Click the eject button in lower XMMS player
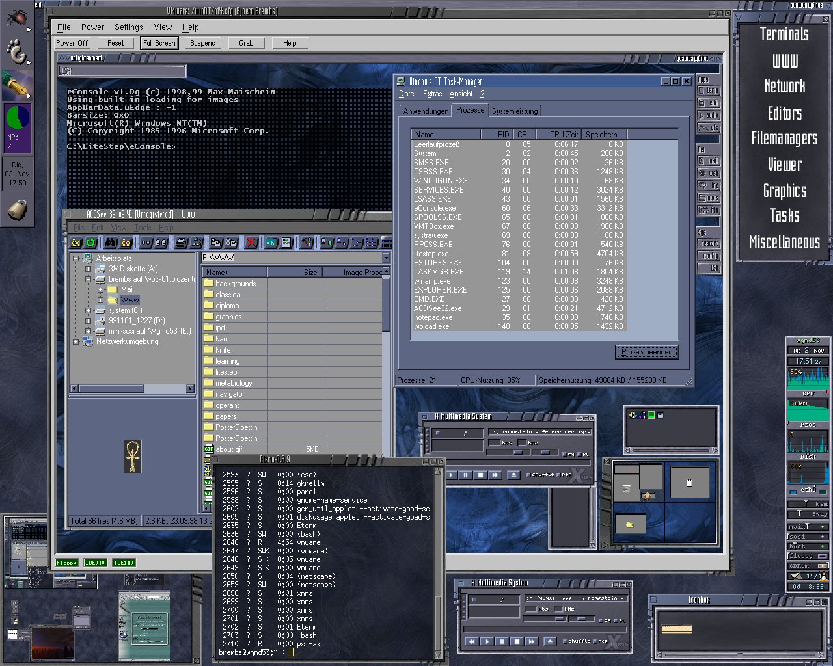The image size is (833, 666). click(x=550, y=641)
